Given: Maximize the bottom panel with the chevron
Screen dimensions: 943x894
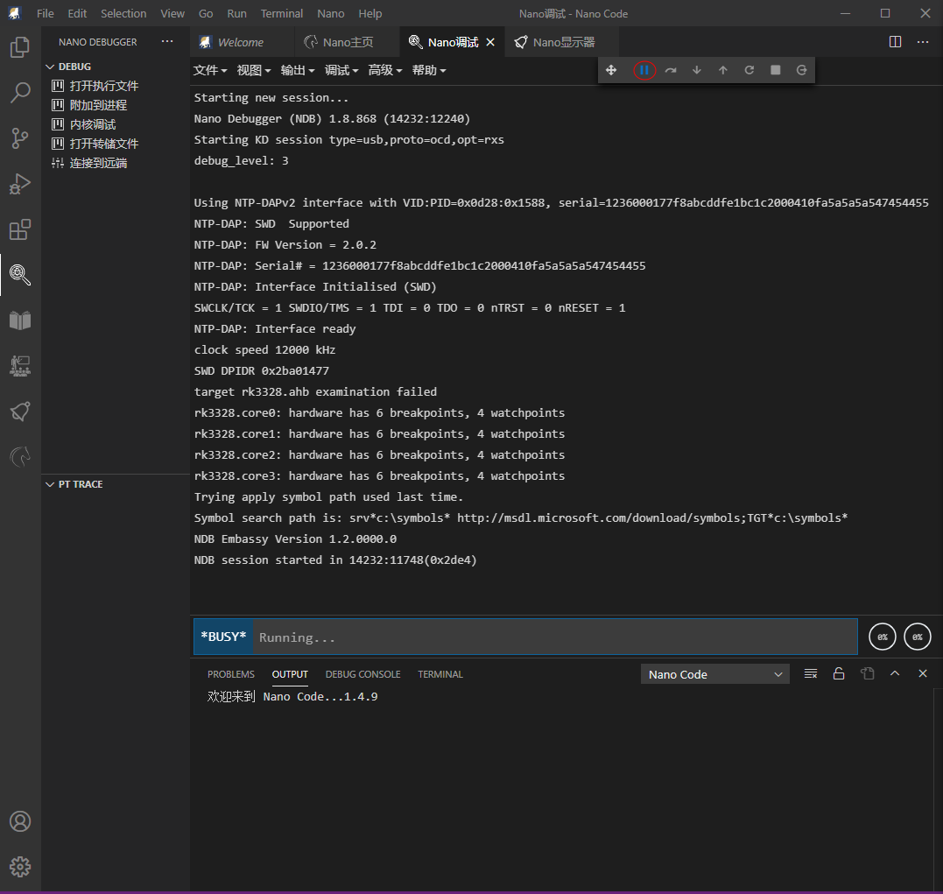Looking at the screenshot, I should [895, 673].
